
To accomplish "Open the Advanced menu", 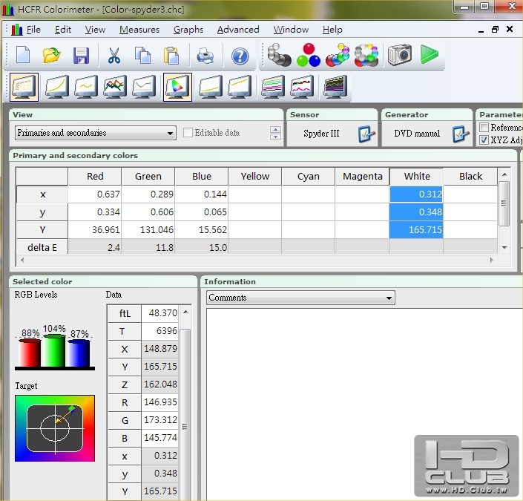I will (237, 30).
